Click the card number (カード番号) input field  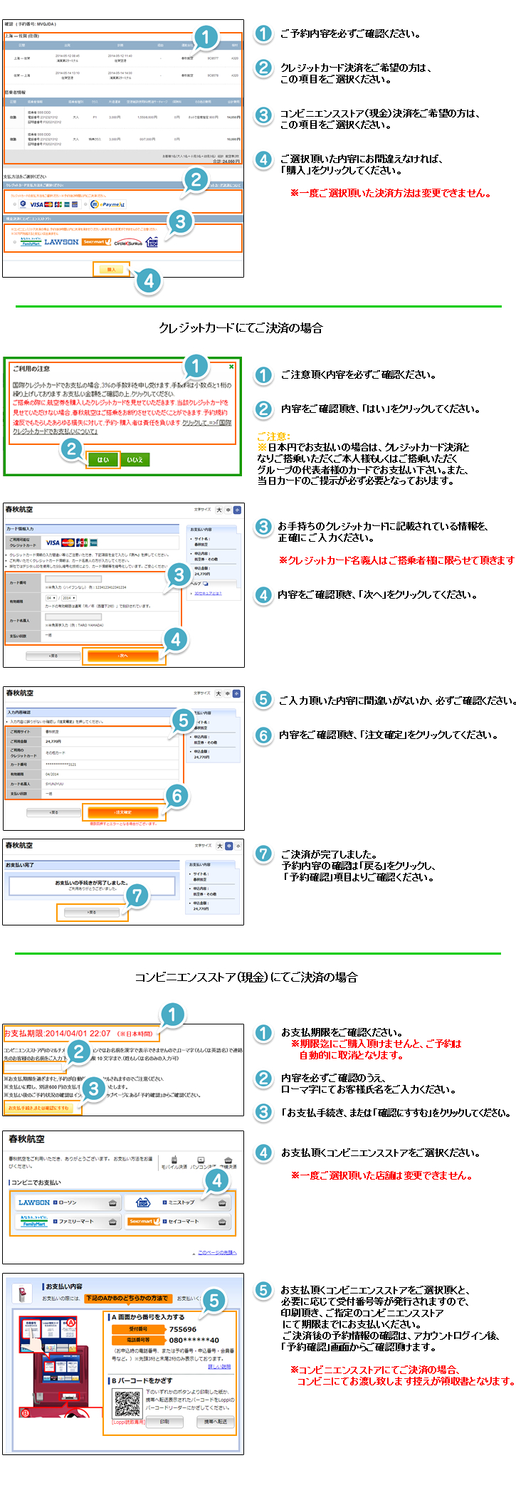click(x=73, y=579)
